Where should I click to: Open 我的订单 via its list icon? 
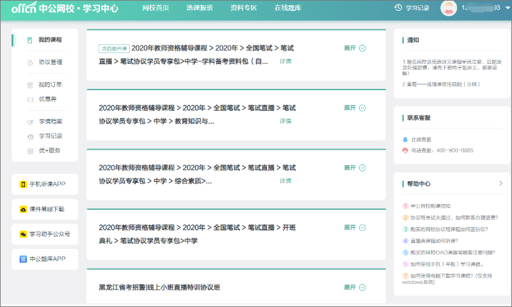pos(29,85)
